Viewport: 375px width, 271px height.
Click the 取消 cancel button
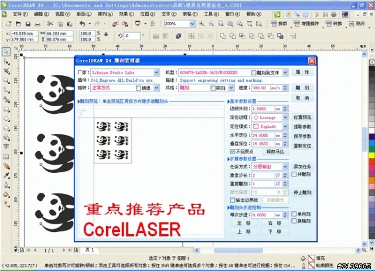click(x=302, y=98)
